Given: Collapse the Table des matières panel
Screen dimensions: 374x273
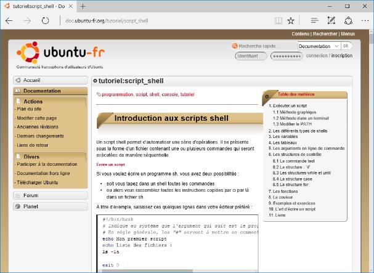Looking at the screenshot, I should tap(267, 94).
